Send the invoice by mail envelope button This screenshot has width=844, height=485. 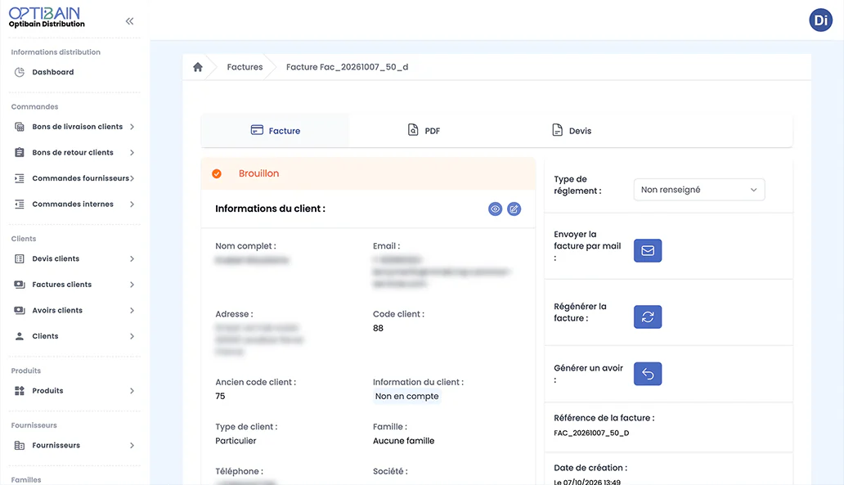coord(648,250)
